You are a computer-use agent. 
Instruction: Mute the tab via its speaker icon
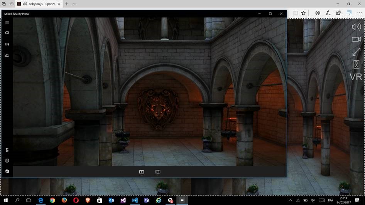25,4
